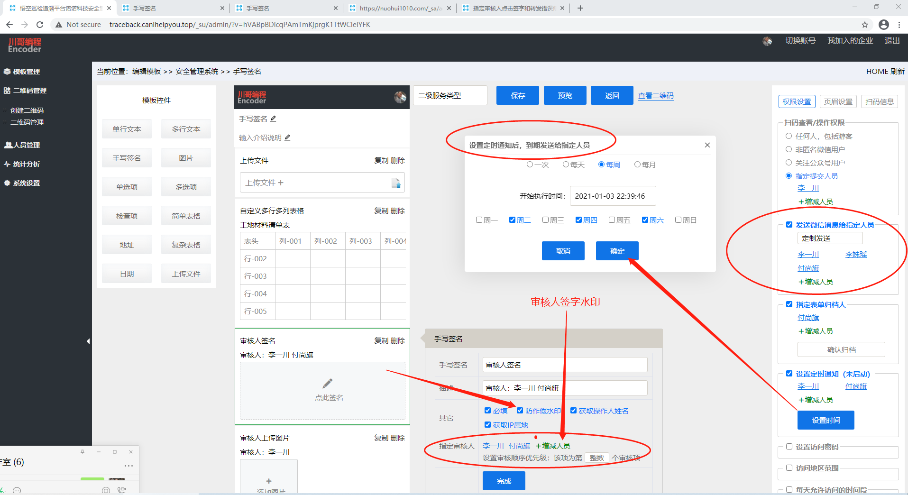Click the attachment icon in the 上传文件 field
The height and width of the screenshot is (495, 908).
(x=396, y=183)
